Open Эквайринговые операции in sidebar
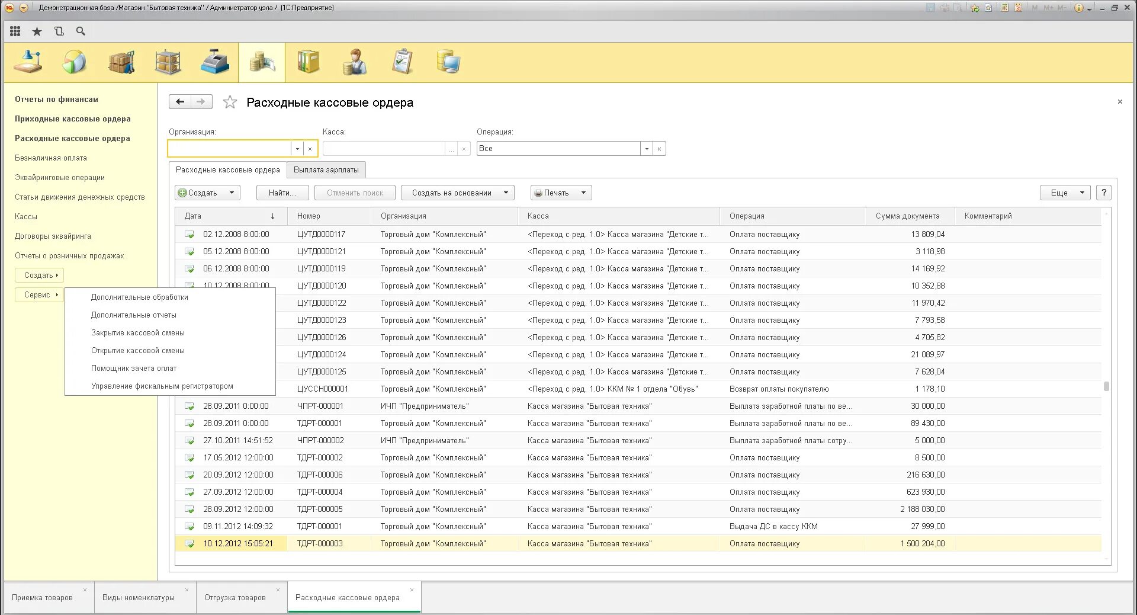The image size is (1137, 615). (x=60, y=178)
